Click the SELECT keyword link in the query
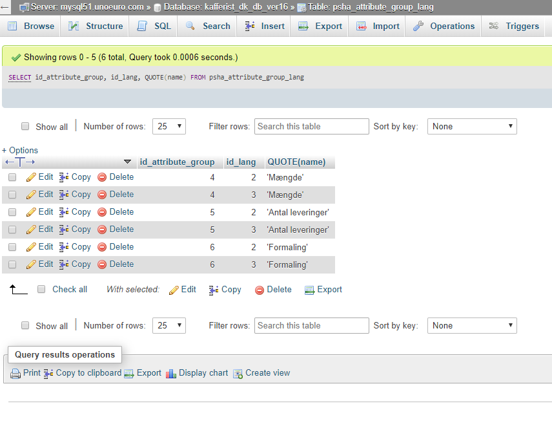The height and width of the screenshot is (430, 552). coord(20,77)
